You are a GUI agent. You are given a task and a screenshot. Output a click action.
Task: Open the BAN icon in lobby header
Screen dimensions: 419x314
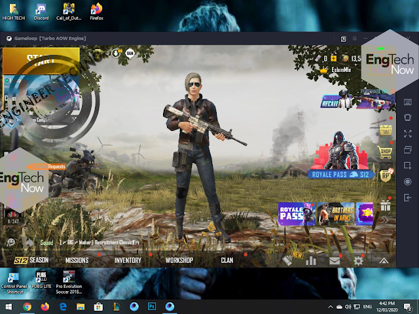130,54
